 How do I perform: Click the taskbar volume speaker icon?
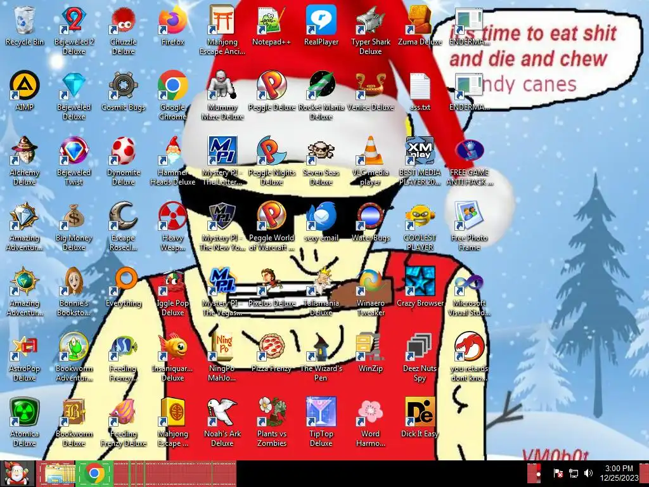click(588, 473)
